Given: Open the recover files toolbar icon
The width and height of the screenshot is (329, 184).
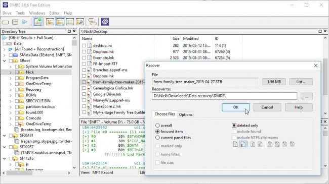Looking at the screenshot, I should (38, 22).
